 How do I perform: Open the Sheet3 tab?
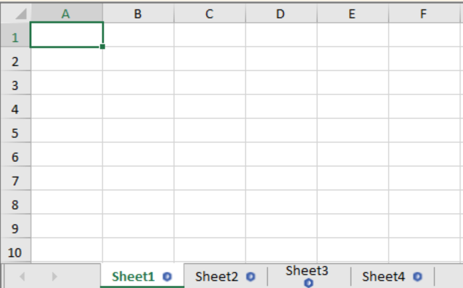point(307,271)
